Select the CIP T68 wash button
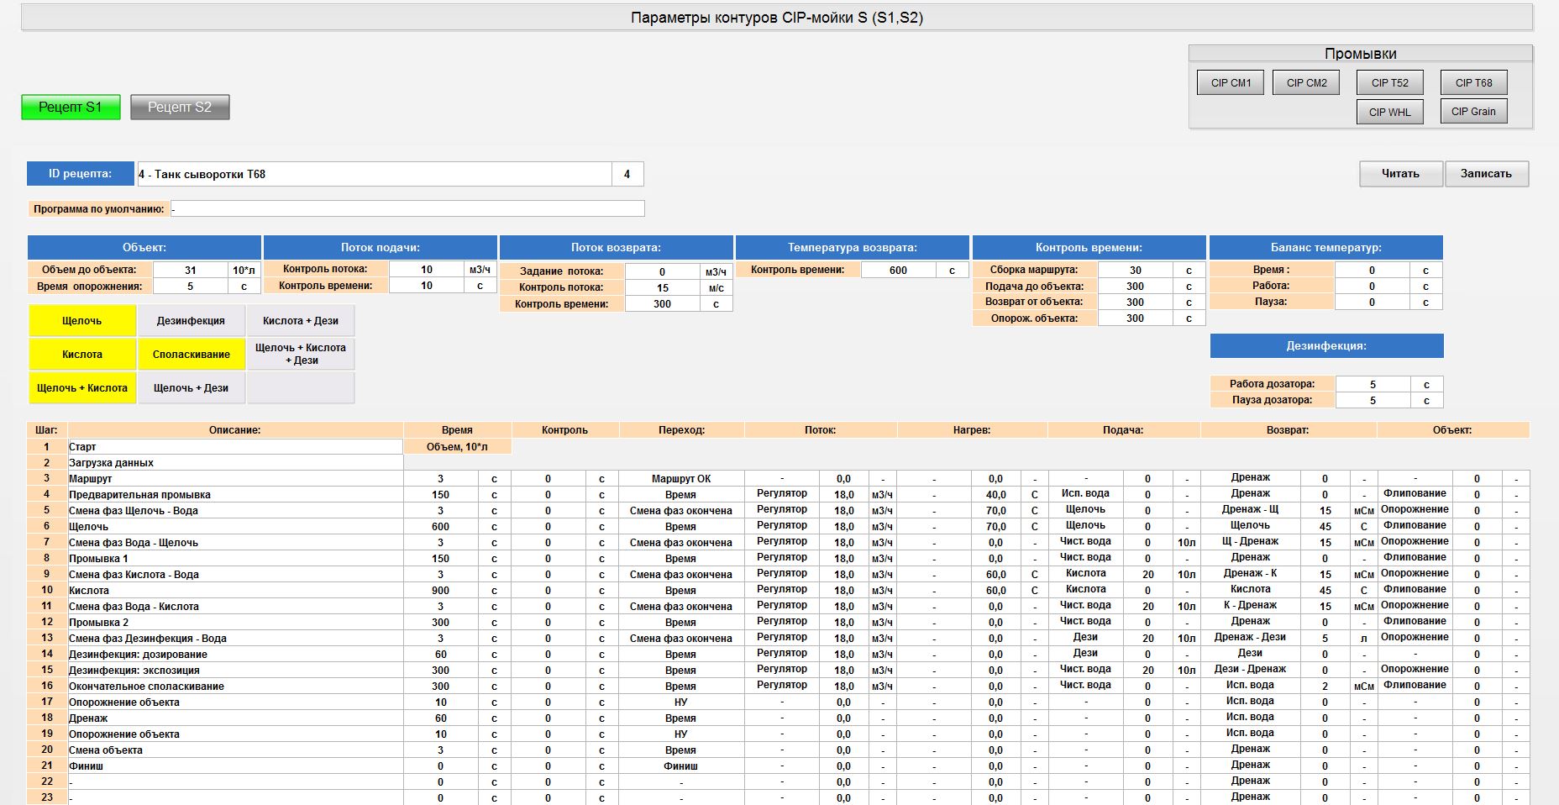 1473,82
